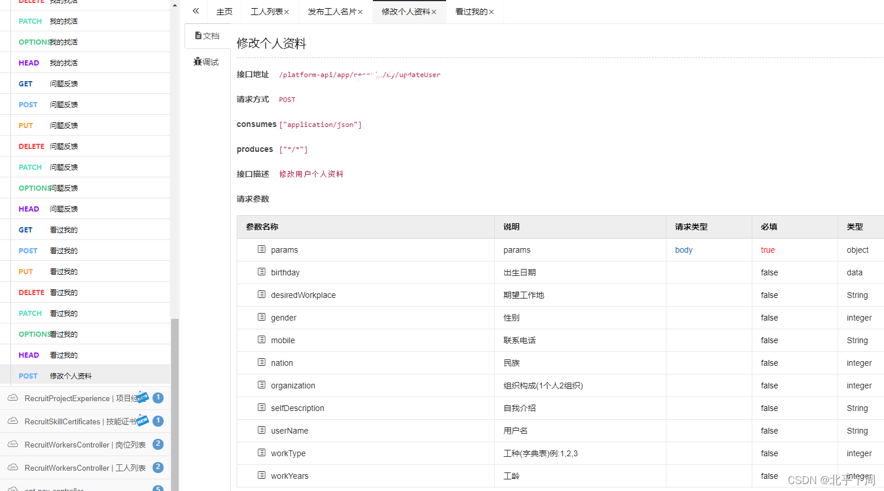Click the organization row document icon
This screenshot has height=491, width=884.
point(262,385)
